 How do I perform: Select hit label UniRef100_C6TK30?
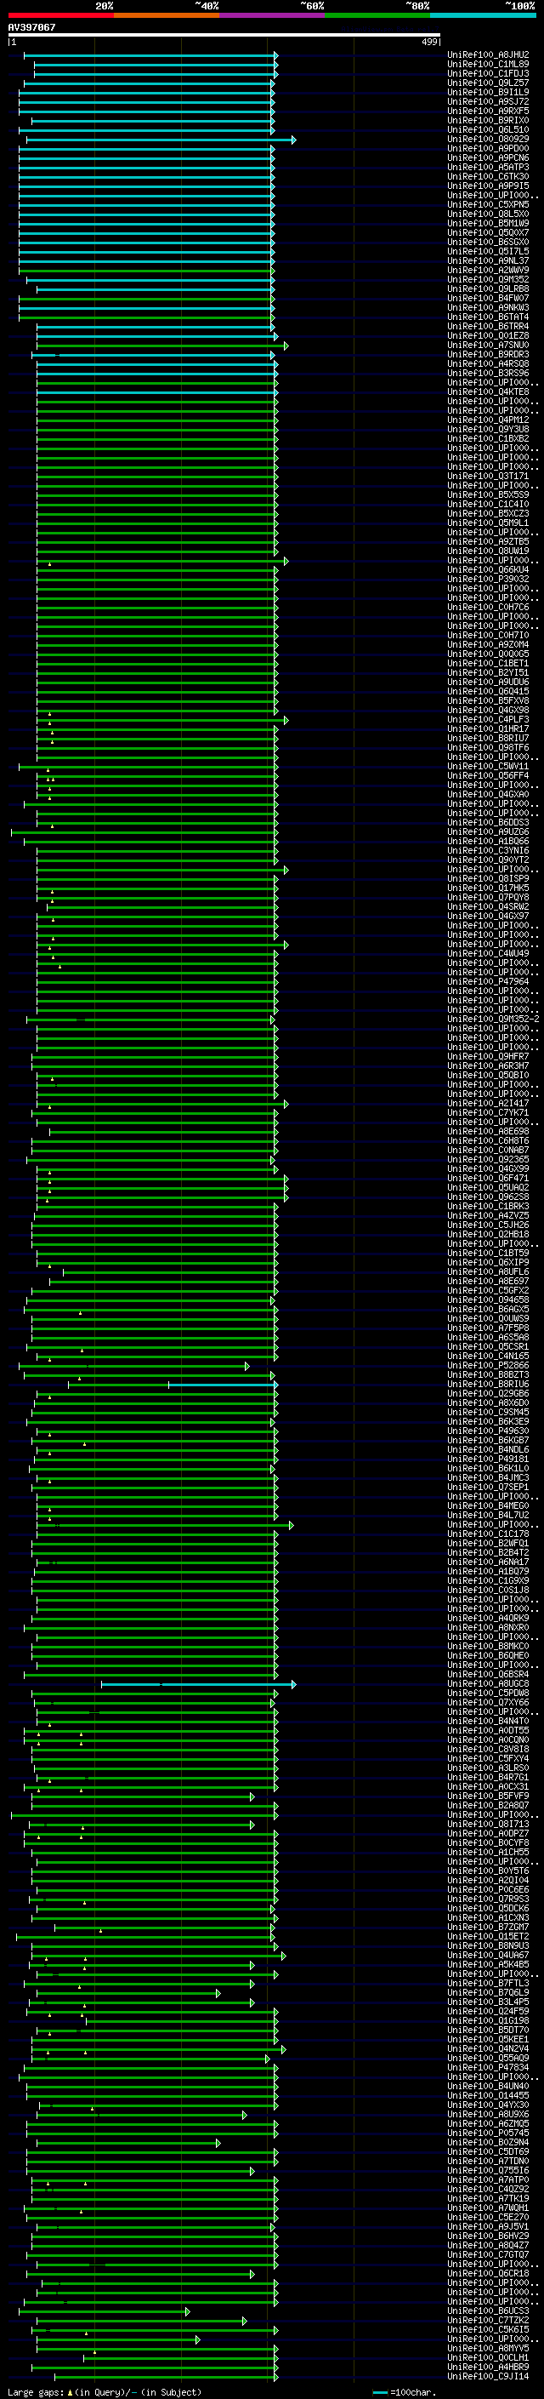click(x=488, y=176)
